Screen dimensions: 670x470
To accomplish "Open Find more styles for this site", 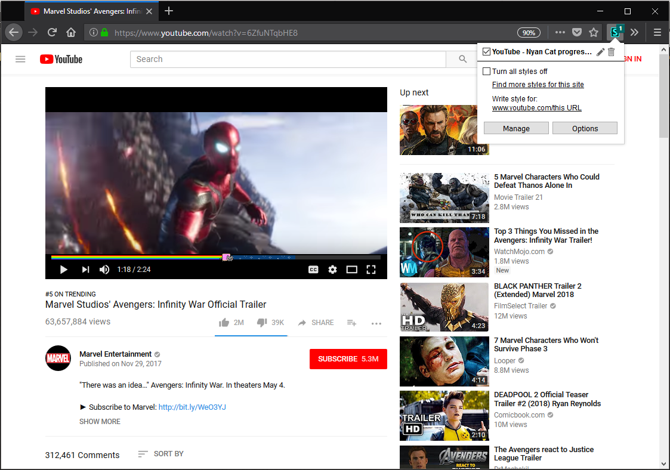I will click(538, 85).
